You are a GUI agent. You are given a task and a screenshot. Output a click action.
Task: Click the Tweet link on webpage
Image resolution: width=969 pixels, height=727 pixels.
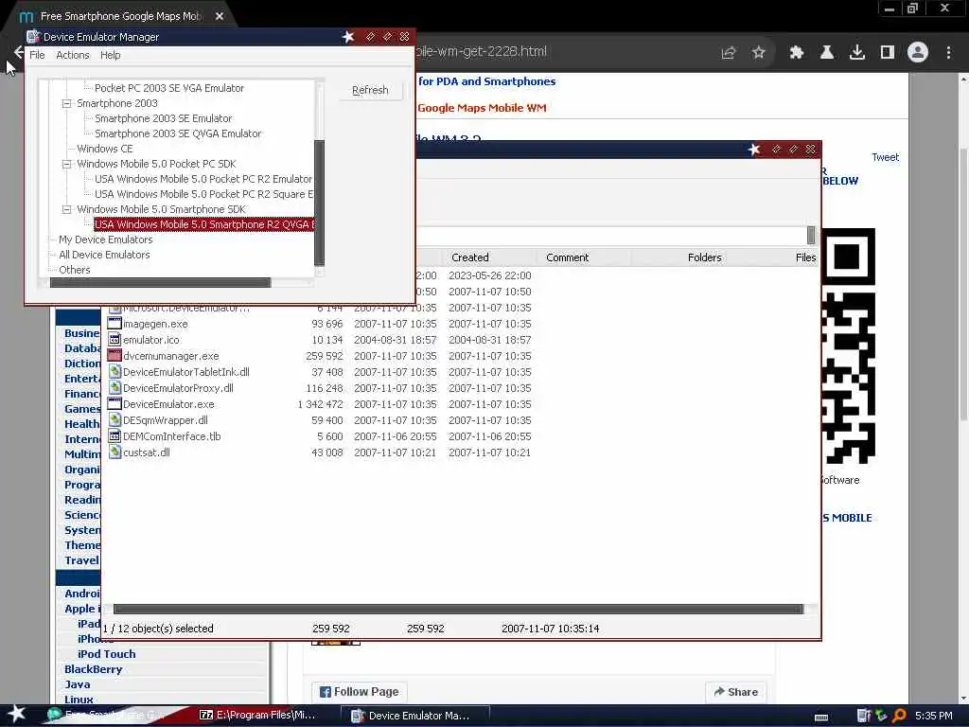[885, 157]
